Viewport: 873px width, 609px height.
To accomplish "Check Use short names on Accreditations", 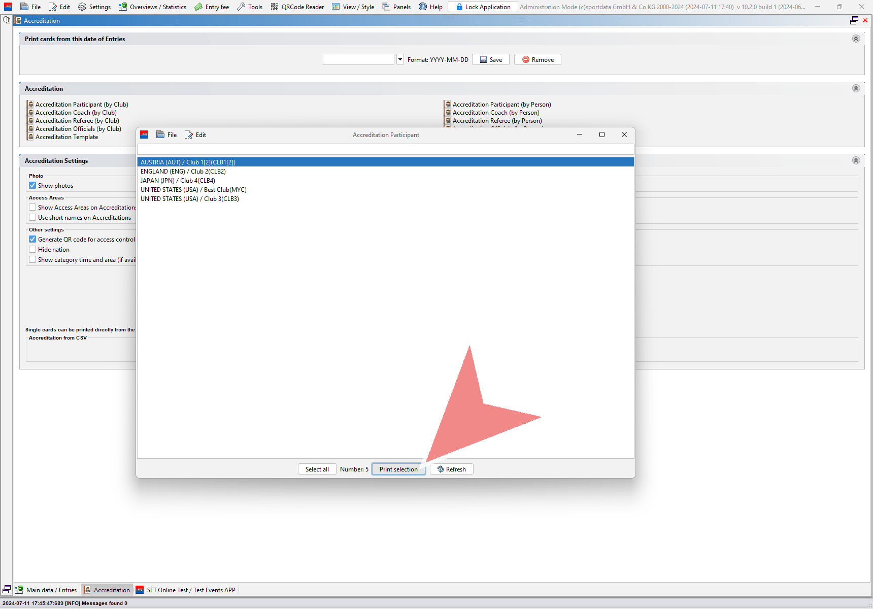I will (x=32, y=218).
